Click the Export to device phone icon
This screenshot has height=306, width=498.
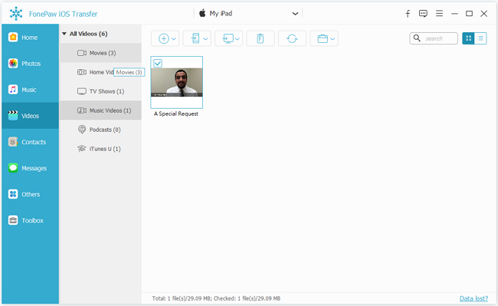(x=195, y=38)
